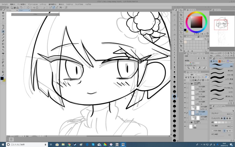Click the Border effect icon in Layer Property

point(196,58)
